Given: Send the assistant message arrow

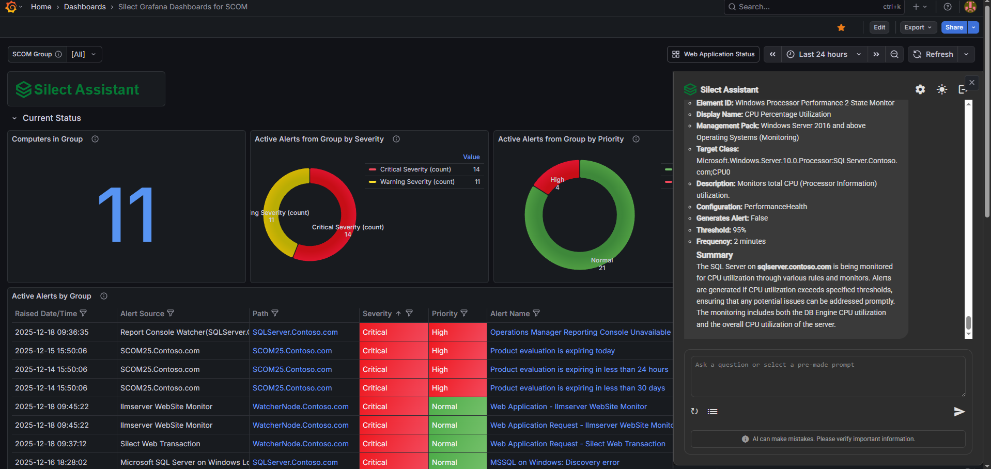Looking at the screenshot, I should 959,412.
